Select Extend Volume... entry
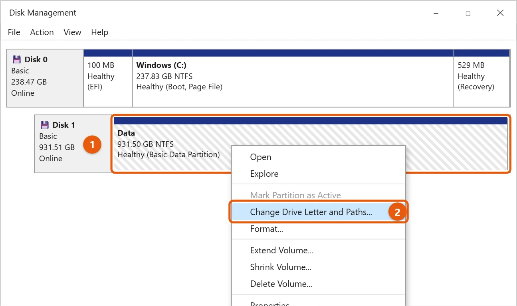Image resolution: width=517 pixels, height=306 pixels. 319,251
